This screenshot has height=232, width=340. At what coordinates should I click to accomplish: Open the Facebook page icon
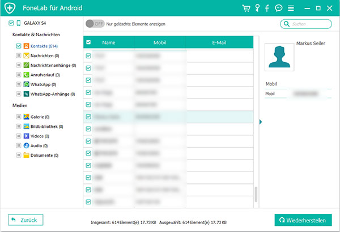click(x=266, y=8)
